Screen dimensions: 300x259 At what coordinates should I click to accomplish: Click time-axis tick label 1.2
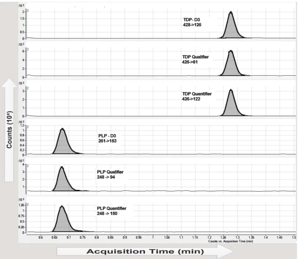pyautogui.click(x=209, y=237)
